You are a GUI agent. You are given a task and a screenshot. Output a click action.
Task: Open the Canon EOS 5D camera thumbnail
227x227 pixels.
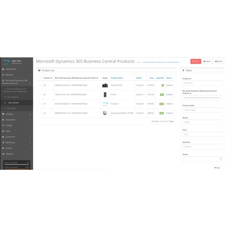point(105,85)
